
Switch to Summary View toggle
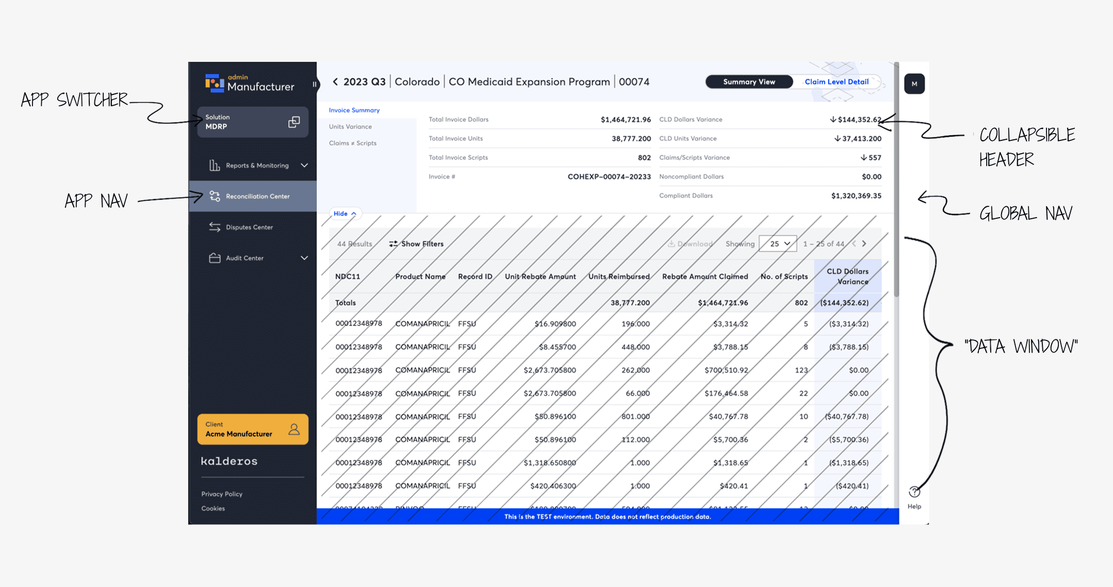tap(748, 82)
